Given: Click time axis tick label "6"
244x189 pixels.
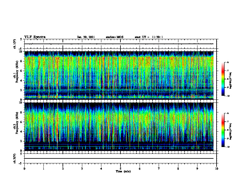Looking at the screenshot, I should pos(140,169).
